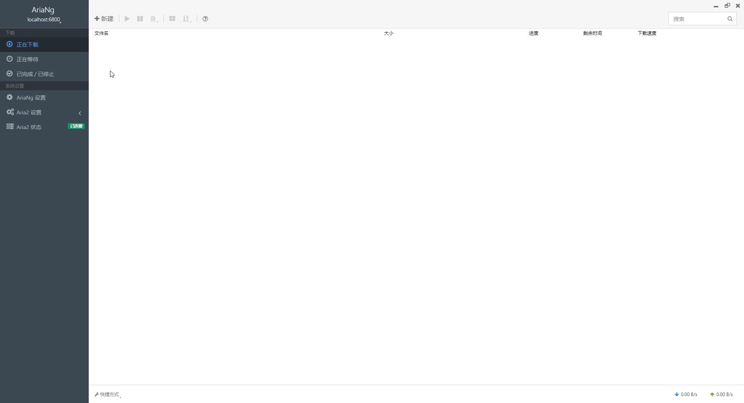744x403 pixels.
Task: Open the 快捷方式 shortcuts menu
Action: (x=108, y=394)
